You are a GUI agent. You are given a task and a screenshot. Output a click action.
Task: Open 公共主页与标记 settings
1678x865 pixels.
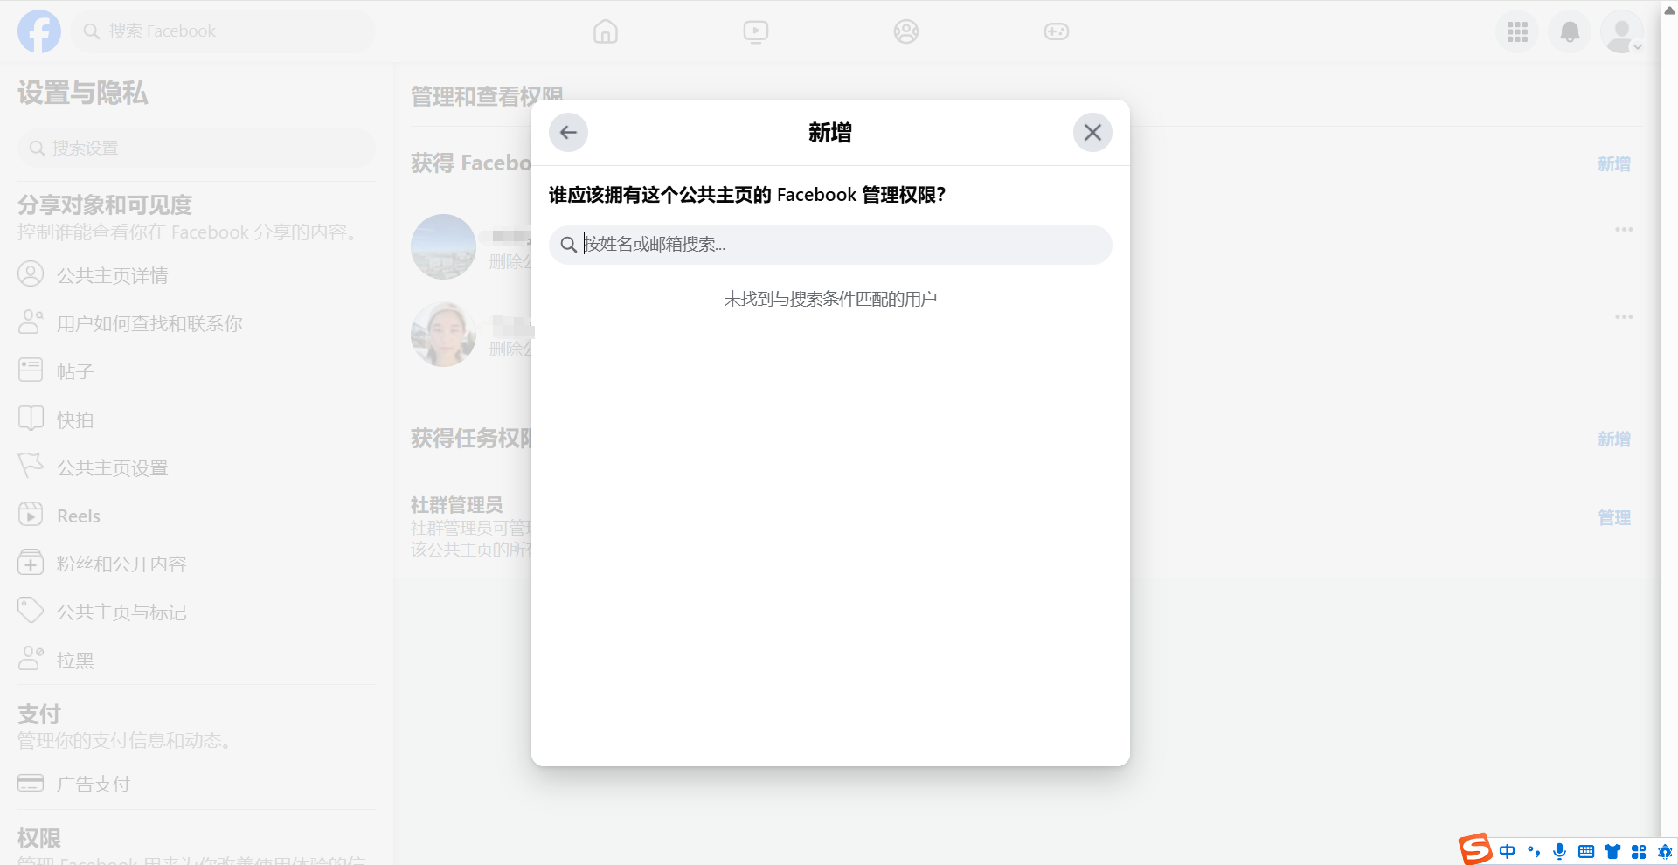pos(197,612)
